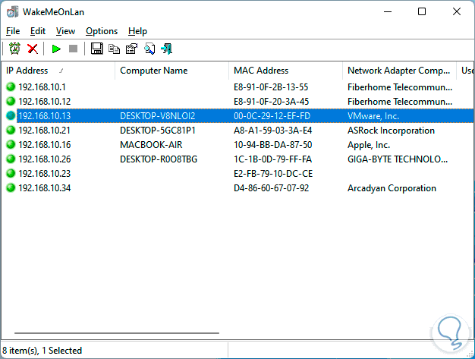This screenshot has width=475, height=359.
Task: Click MAC address 00-0C-29-12-EF-FD
Action: (272, 115)
